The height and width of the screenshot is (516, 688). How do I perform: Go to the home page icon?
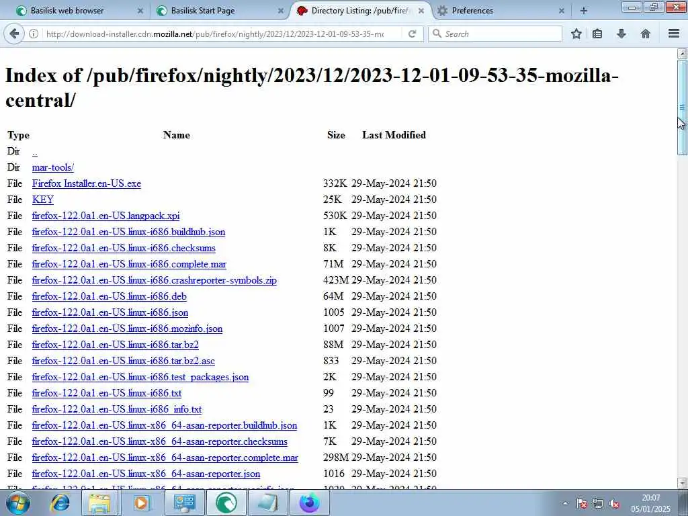click(645, 34)
